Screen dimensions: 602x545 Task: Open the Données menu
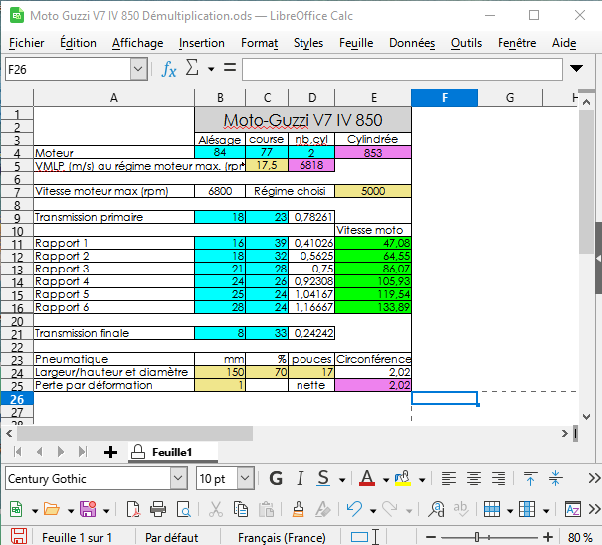click(x=412, y=43)
